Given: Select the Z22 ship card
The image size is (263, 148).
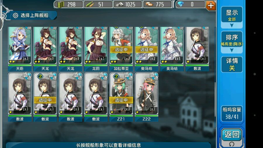Looking at the screenshot, I should pos(146,97).
